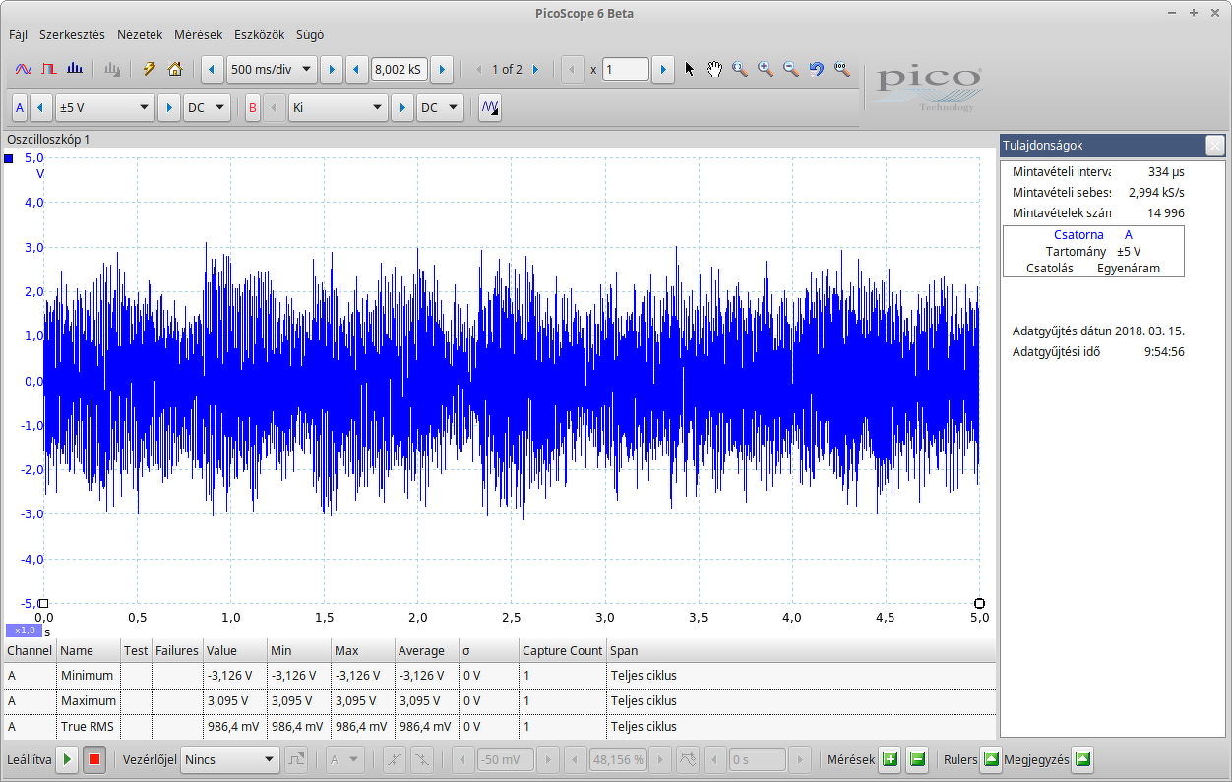The image size is (1232, 782).
Task: Switch to spectrum mode icon
Action: [75, 69]
